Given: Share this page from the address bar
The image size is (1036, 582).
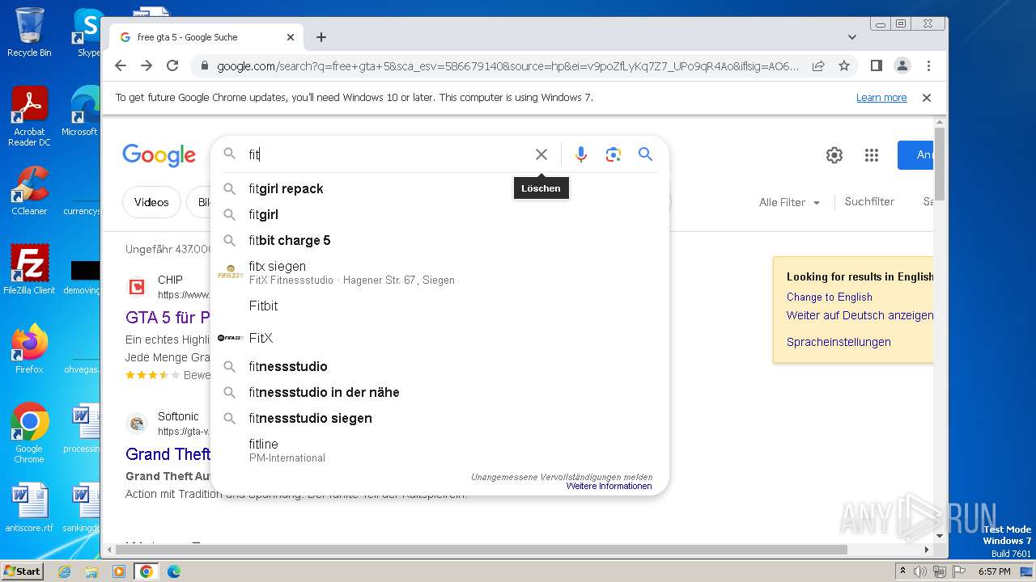Looking at the screenshot, I should click(x=818, y=65).
